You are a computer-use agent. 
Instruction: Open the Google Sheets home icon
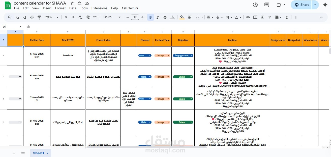tap(8, 6)
